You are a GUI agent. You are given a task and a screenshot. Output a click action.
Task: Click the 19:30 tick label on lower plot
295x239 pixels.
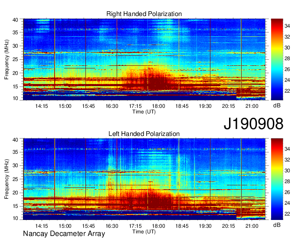[205, 226]
